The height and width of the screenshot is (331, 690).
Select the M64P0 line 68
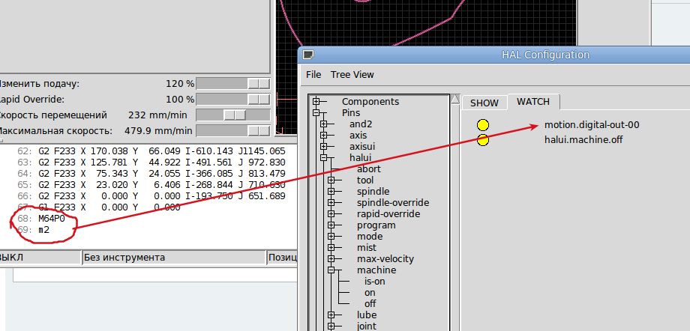click(x=41, y=219)
